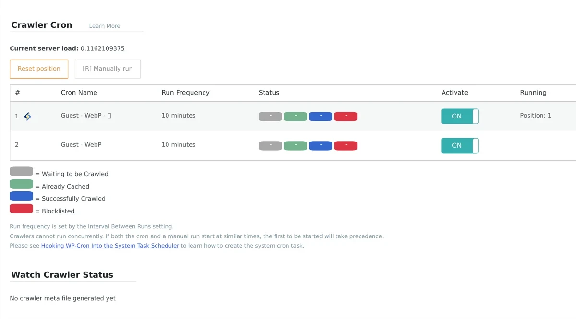Open the Learn More link
Viewport: 576px width, 319px height.
coord(105,26)
